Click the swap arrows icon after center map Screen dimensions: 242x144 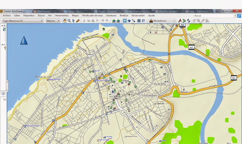coord(143,21)
